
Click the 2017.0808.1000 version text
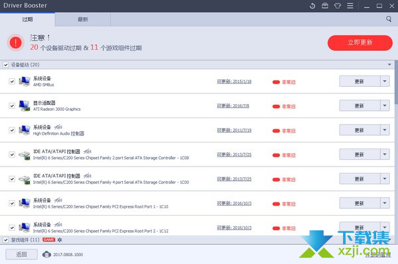point(68,254)
